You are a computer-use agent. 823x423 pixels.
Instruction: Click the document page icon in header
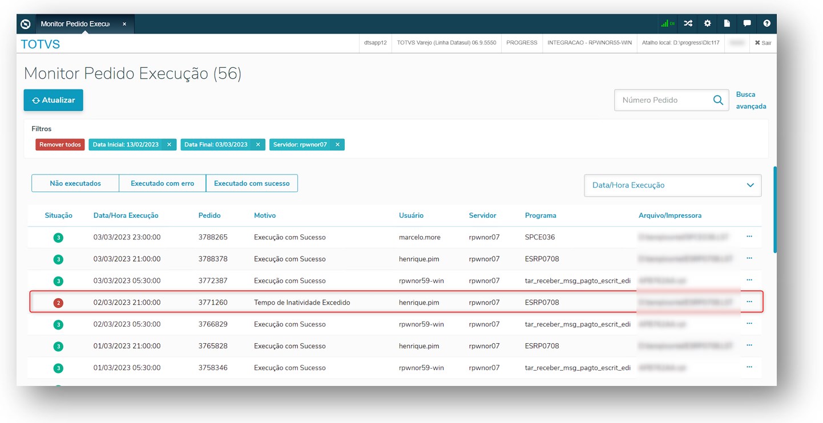pyautogui.click(x=727, y=24)
